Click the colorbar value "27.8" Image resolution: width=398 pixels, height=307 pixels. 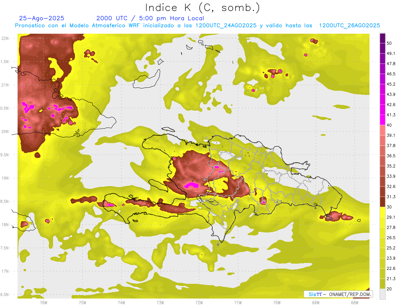tap(391, 228)
